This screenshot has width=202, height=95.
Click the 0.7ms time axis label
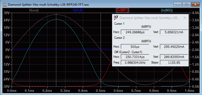(136, 91)
